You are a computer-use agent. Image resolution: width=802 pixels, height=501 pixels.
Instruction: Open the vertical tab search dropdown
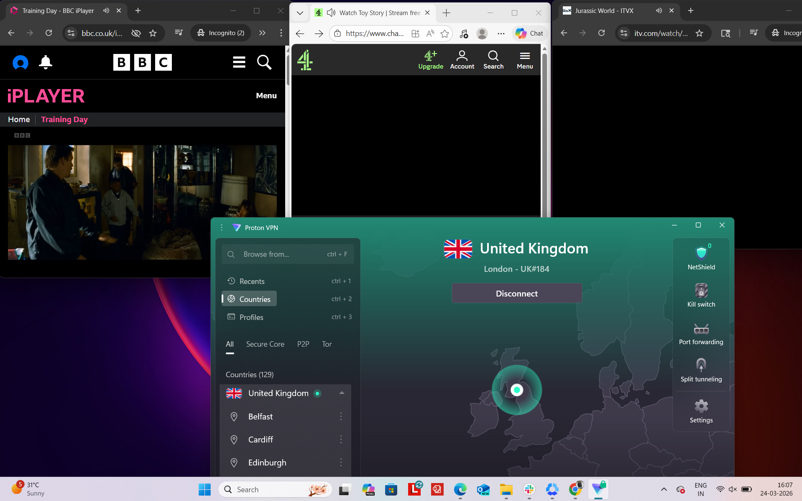299,13
